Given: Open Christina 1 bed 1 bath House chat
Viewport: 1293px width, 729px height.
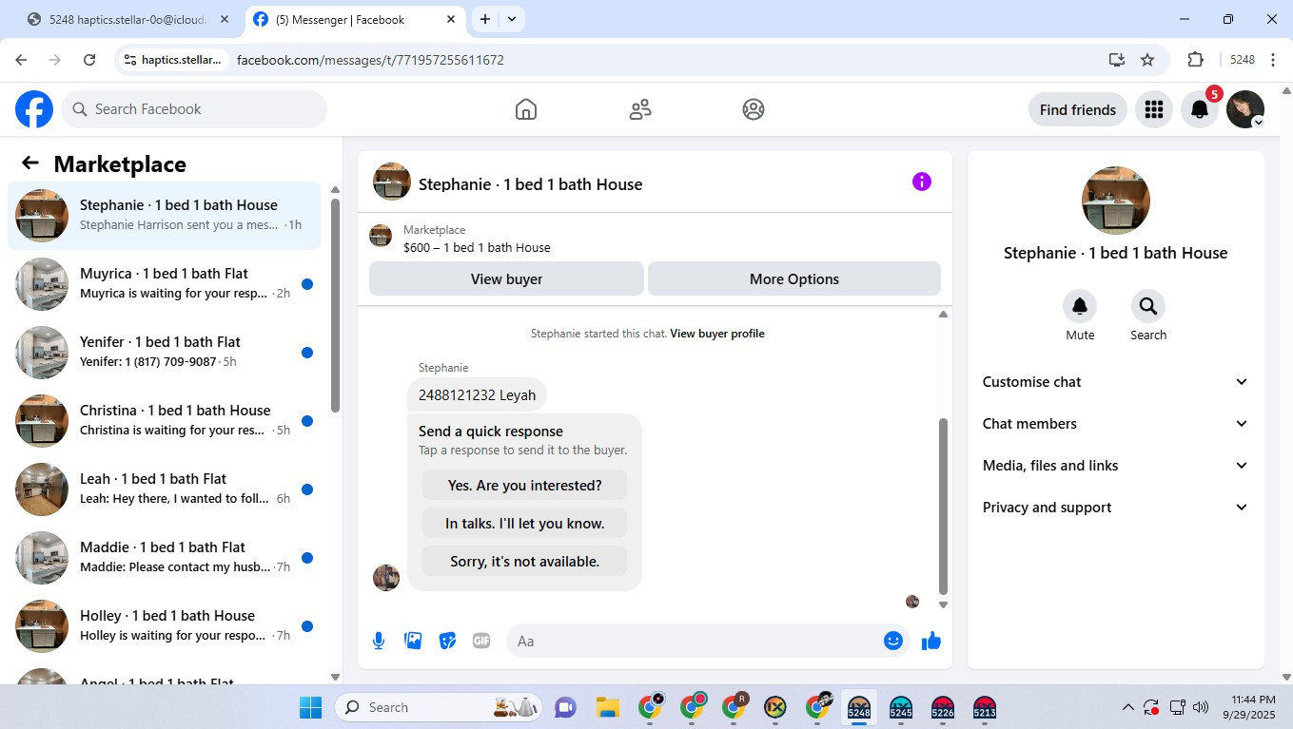Looking at the screenshot, I should coord(165,421).
